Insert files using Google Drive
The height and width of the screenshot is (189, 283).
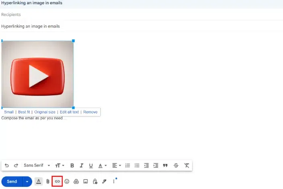click(x=76, y=181)
